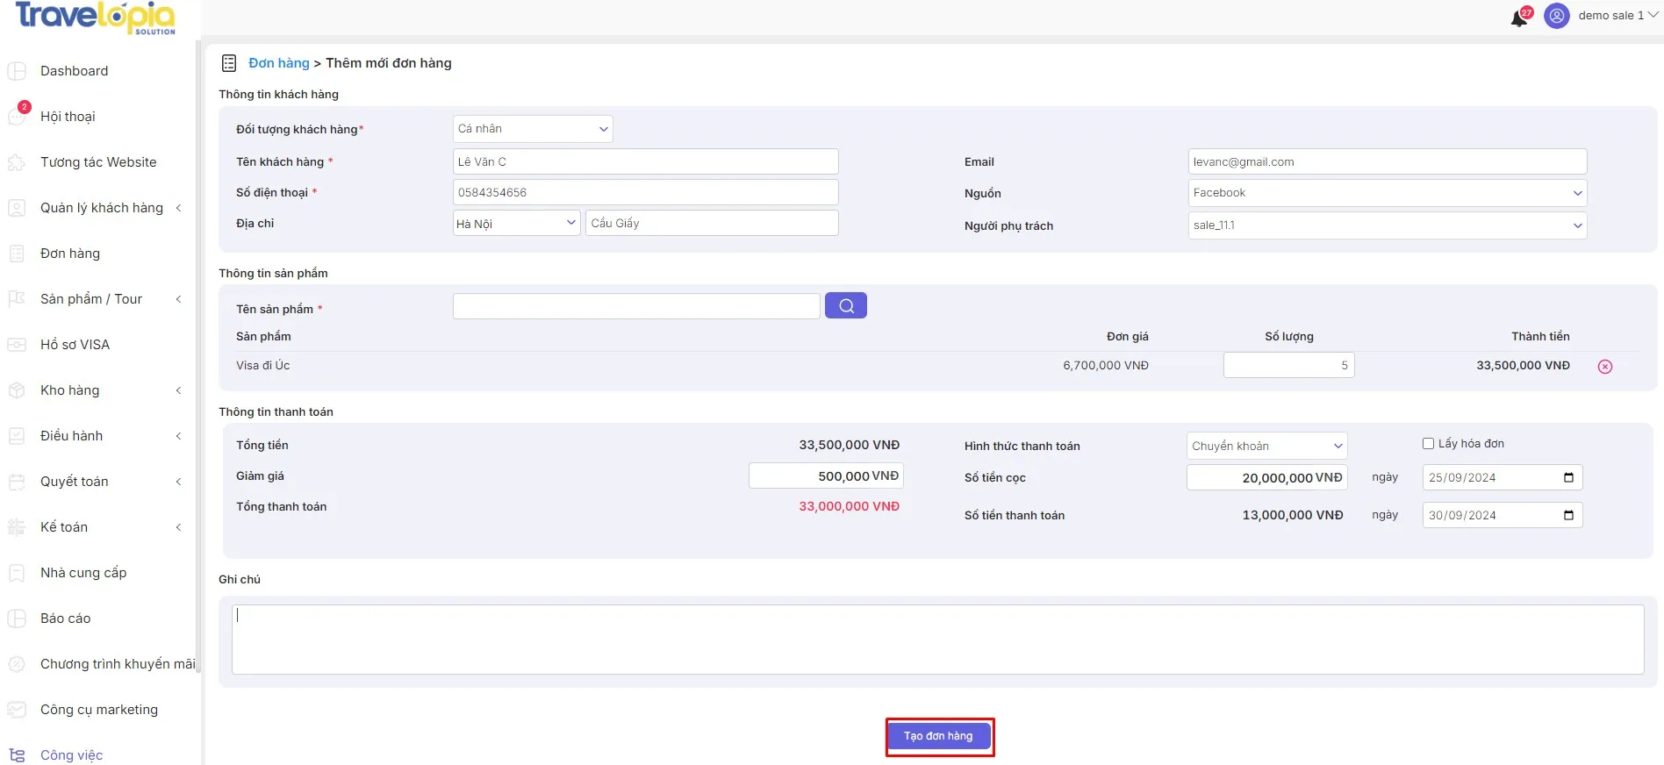Click the Nhà cung cấp icon
Image resolution: width=1664 pixels, height=765 pixels.
(17, 573)
